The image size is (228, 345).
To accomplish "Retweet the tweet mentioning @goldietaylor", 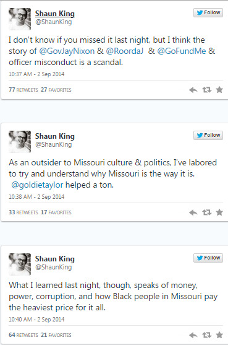I will [207, 212].
